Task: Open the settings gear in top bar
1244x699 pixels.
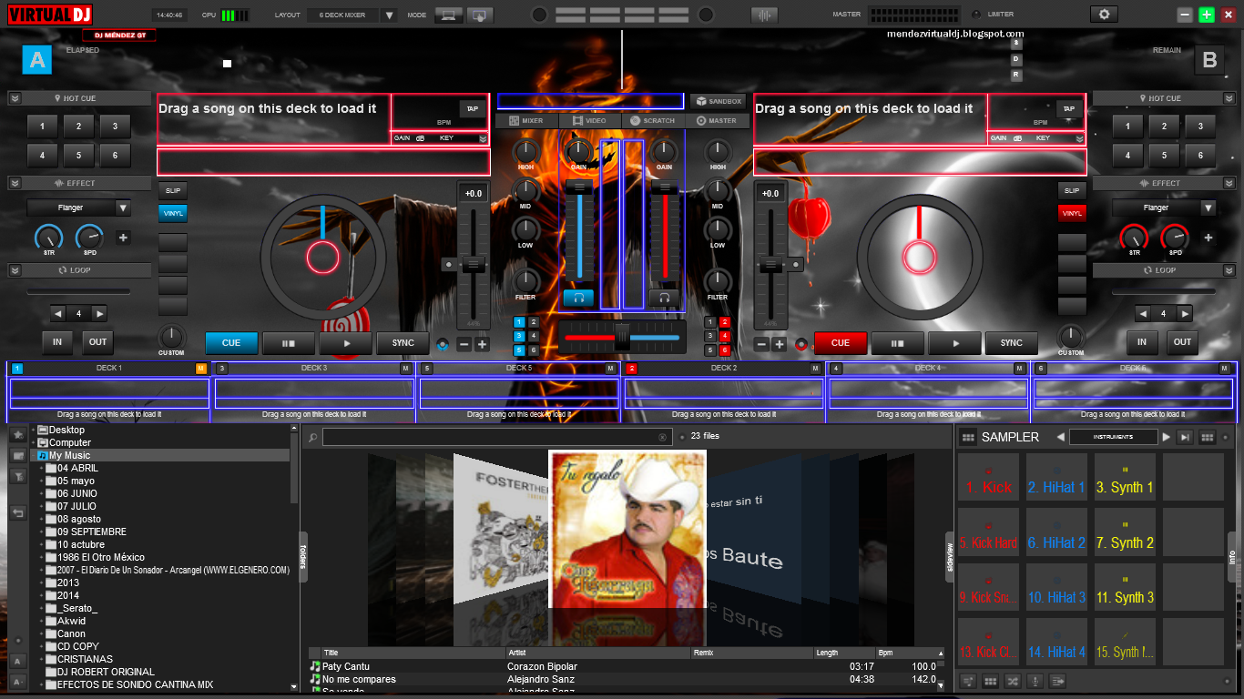Action: 1104,15
